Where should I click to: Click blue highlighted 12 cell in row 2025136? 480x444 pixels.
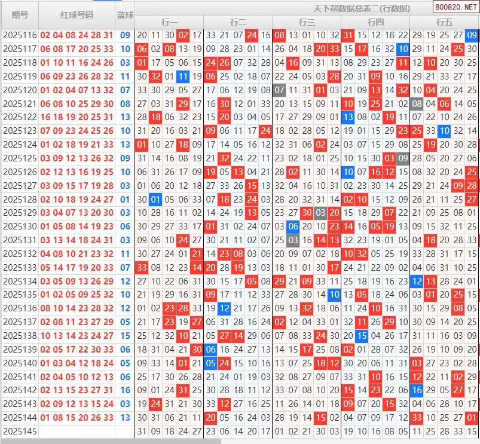tap(224, 308)
